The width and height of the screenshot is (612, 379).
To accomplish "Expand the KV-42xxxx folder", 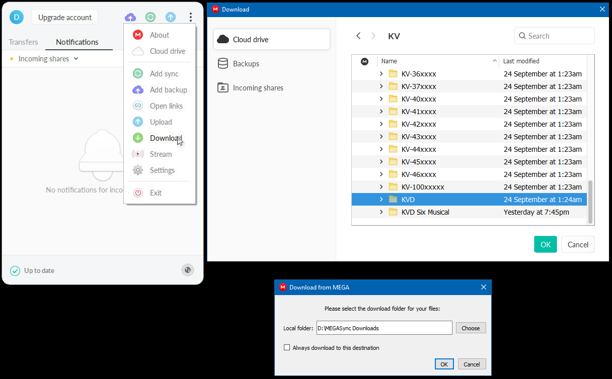I will (381, 124).
